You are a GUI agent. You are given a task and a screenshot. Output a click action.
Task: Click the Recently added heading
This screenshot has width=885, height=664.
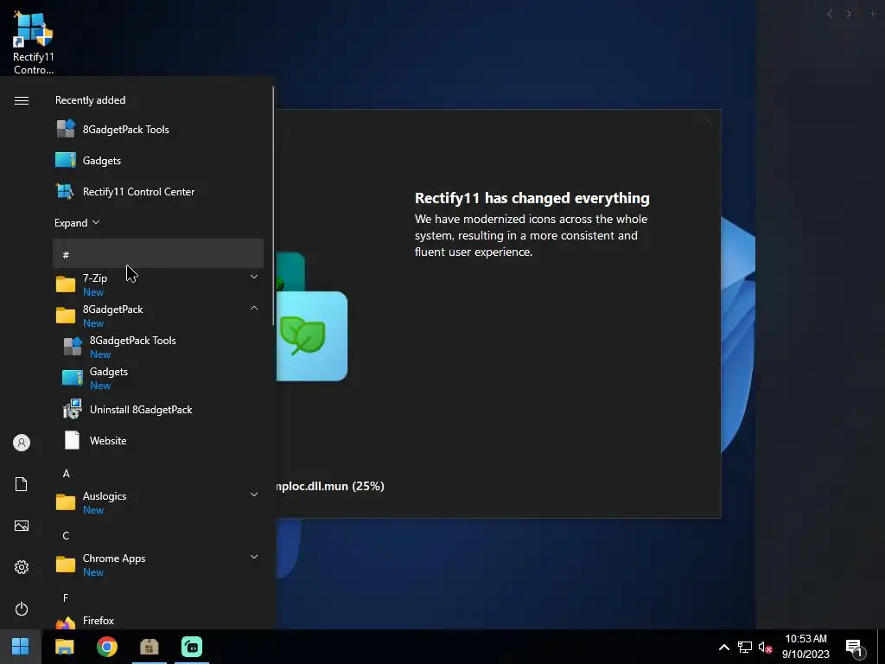pyautogui.click(x=90, y=100)
